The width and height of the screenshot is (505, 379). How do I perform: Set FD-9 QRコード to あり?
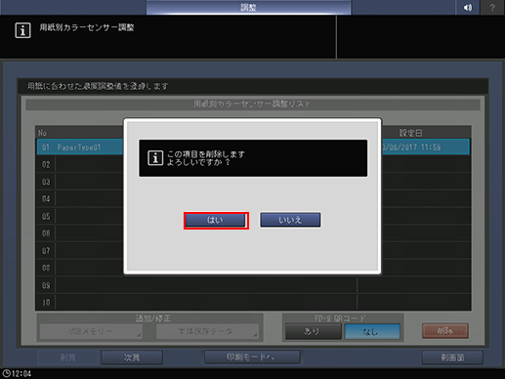(314, 331)
